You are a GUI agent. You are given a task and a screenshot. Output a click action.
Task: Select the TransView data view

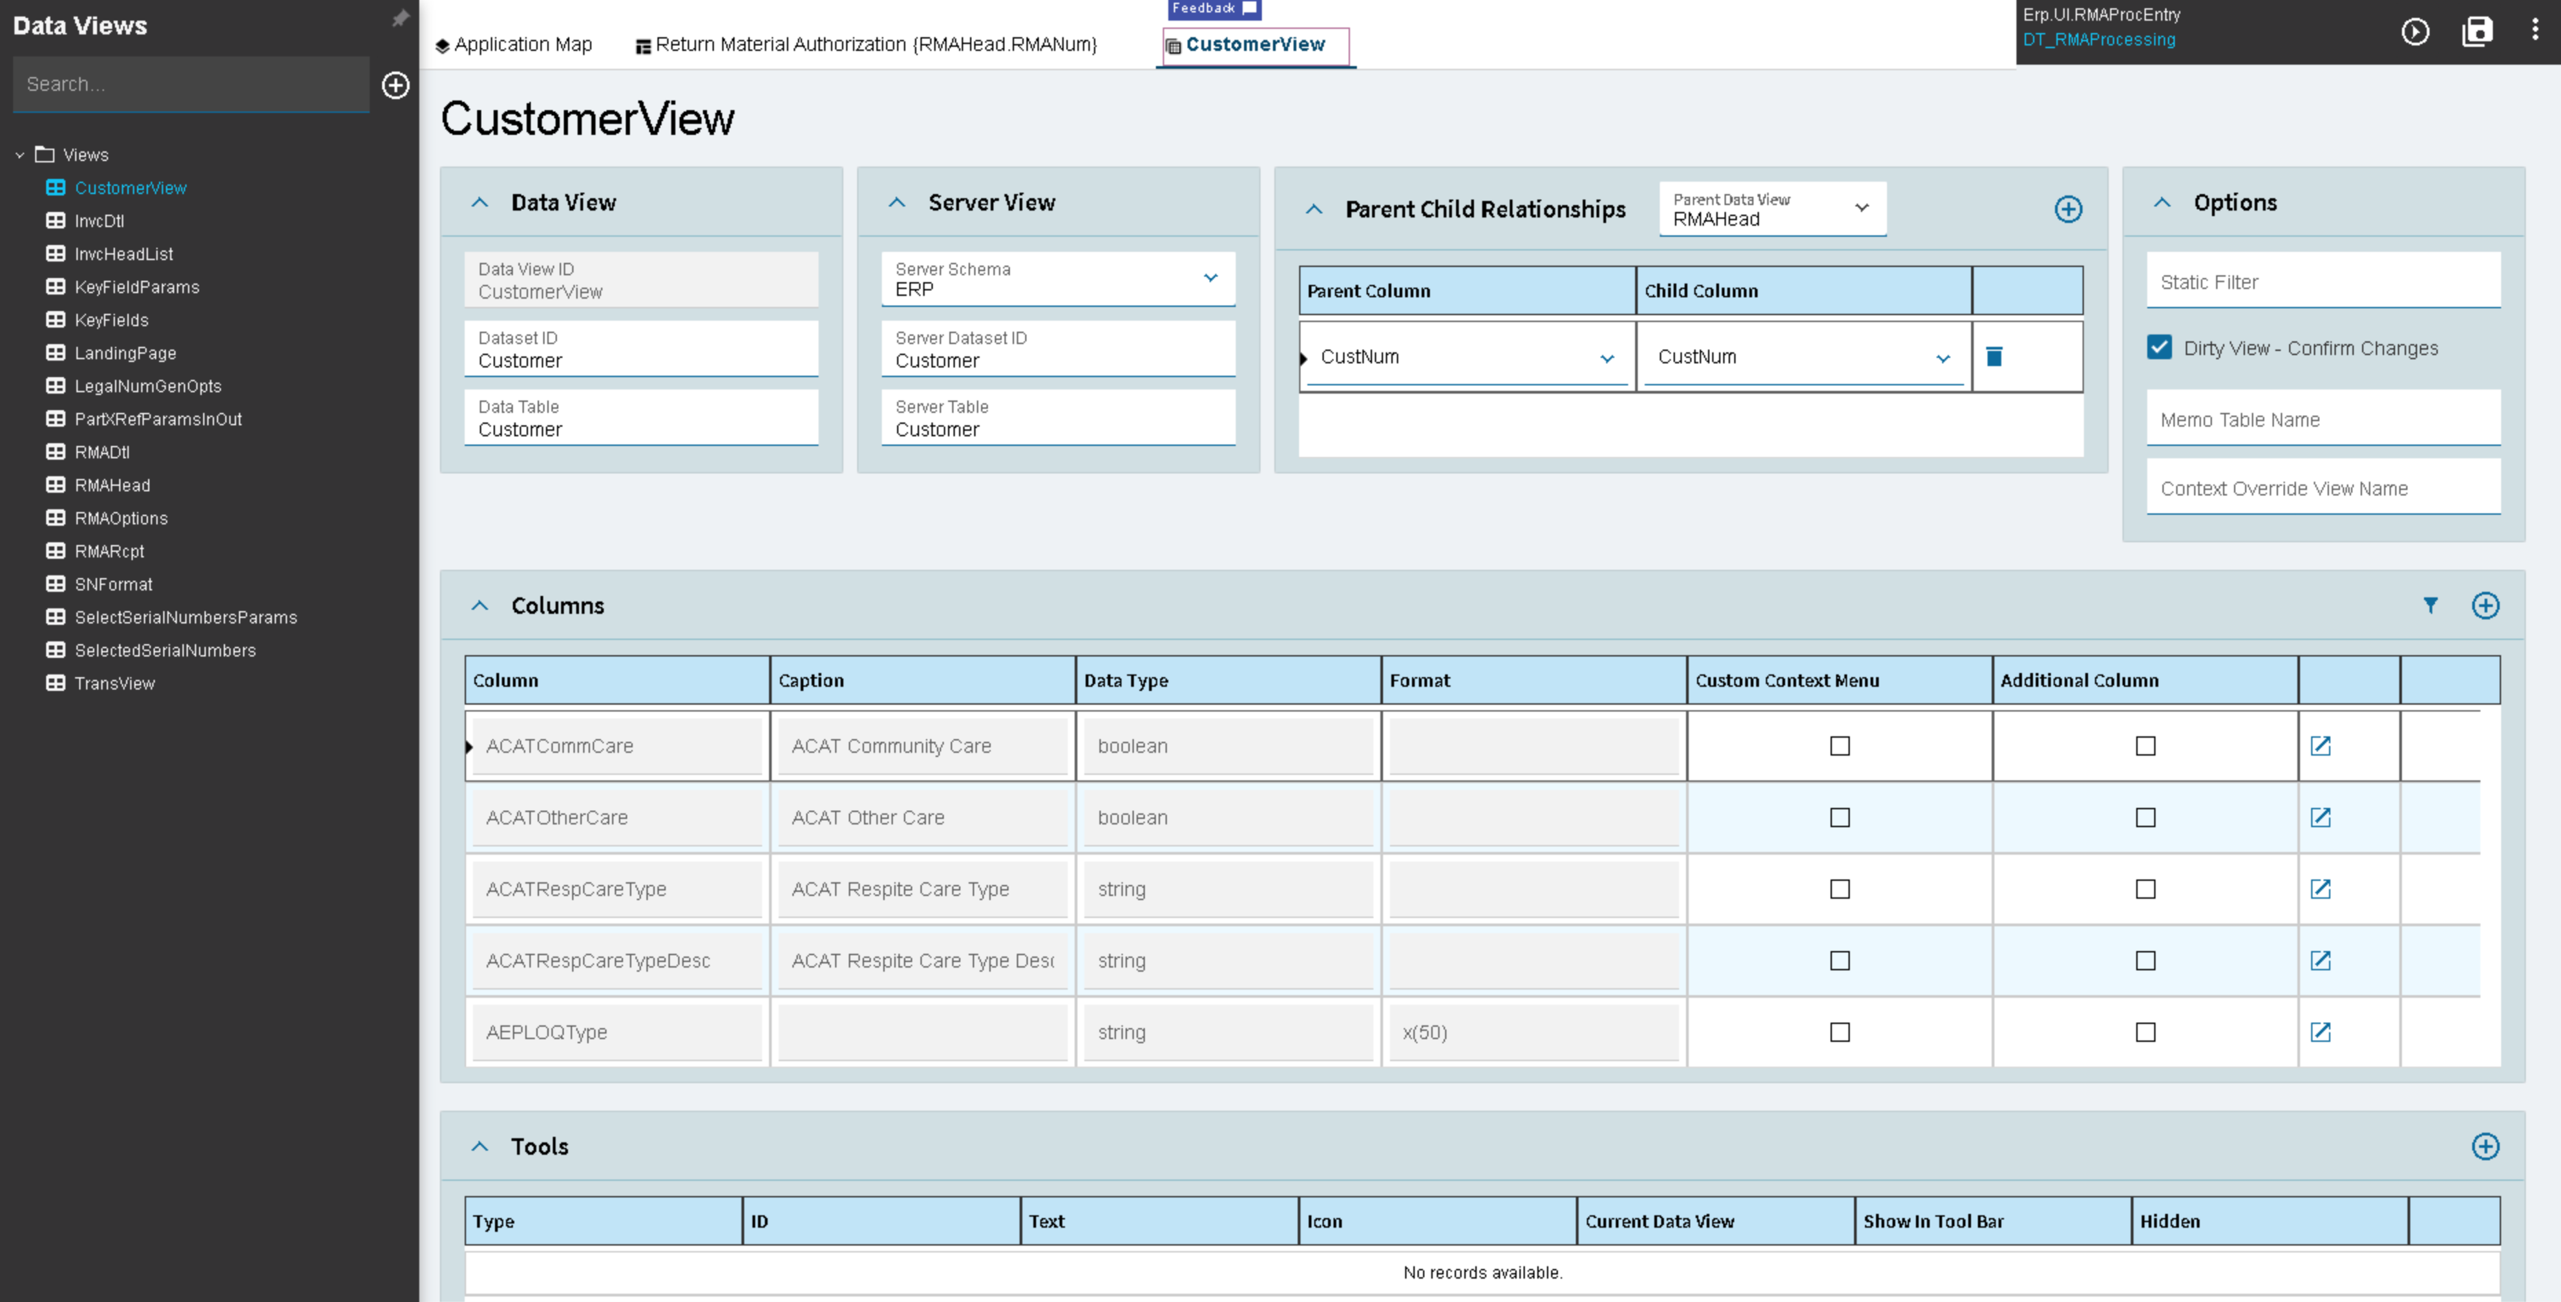(114, 684)
